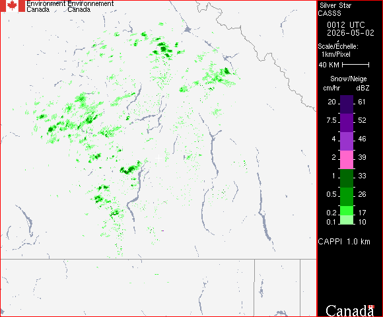Image resolution: width=383 pixels, height=317 pixels.
Task: Select the pink 39 dBZ legend swatch
Action: click(x=347, y=160)
